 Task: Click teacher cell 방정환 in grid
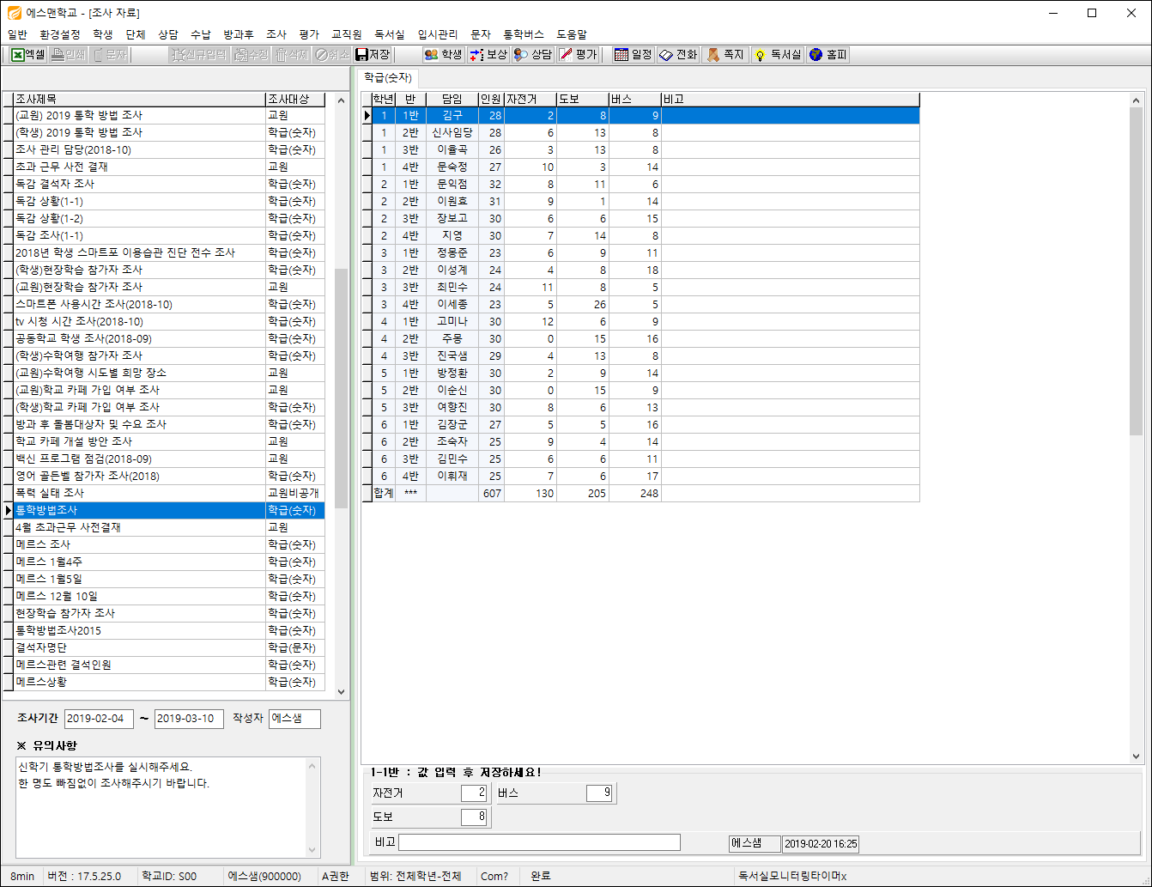tap(452, 373)
